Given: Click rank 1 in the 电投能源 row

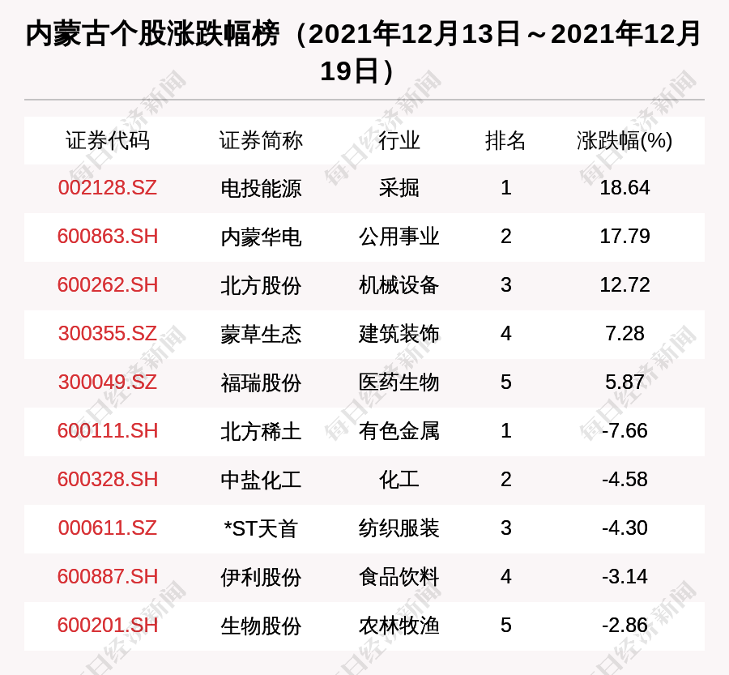Looking at the screenshot, I should click(505, 188).
